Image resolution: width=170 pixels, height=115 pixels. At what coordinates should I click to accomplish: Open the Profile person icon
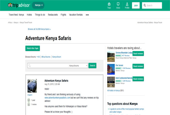(x=127, y=4)
